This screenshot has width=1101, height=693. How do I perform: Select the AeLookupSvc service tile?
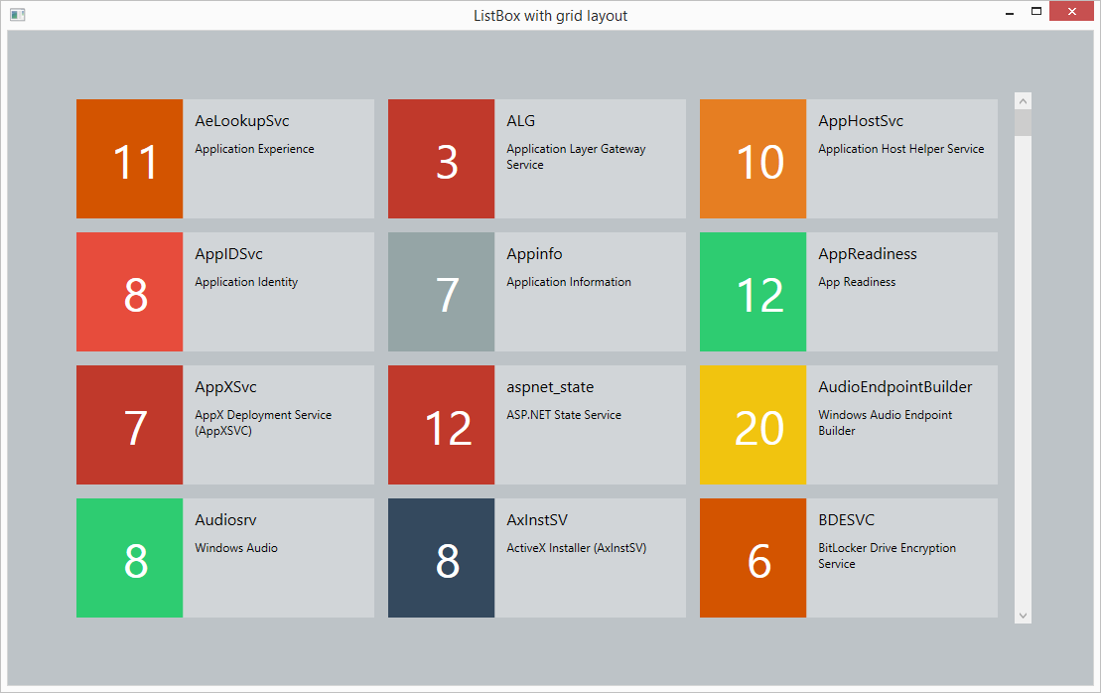coord(278,159)
